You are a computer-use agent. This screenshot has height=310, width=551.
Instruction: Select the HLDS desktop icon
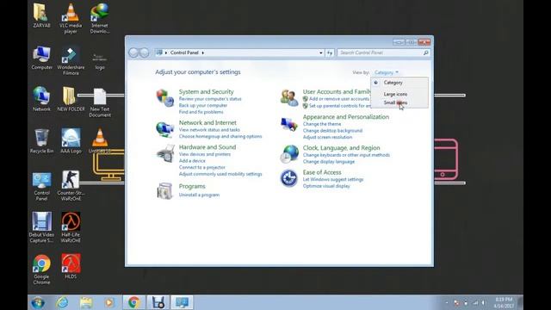pyautogui.click(x=71, y=266)
